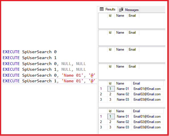Click select-all corner of sixth result grid

(x=103, y=111)
